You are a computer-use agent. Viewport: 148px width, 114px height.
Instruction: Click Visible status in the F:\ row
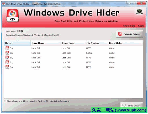112,62
